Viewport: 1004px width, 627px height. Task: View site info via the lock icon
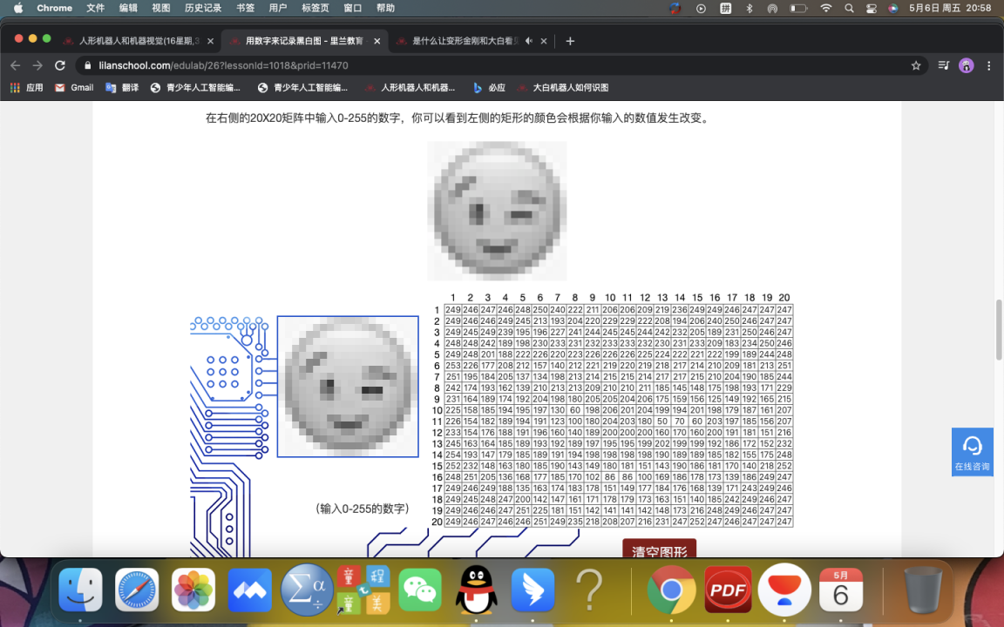88,65
